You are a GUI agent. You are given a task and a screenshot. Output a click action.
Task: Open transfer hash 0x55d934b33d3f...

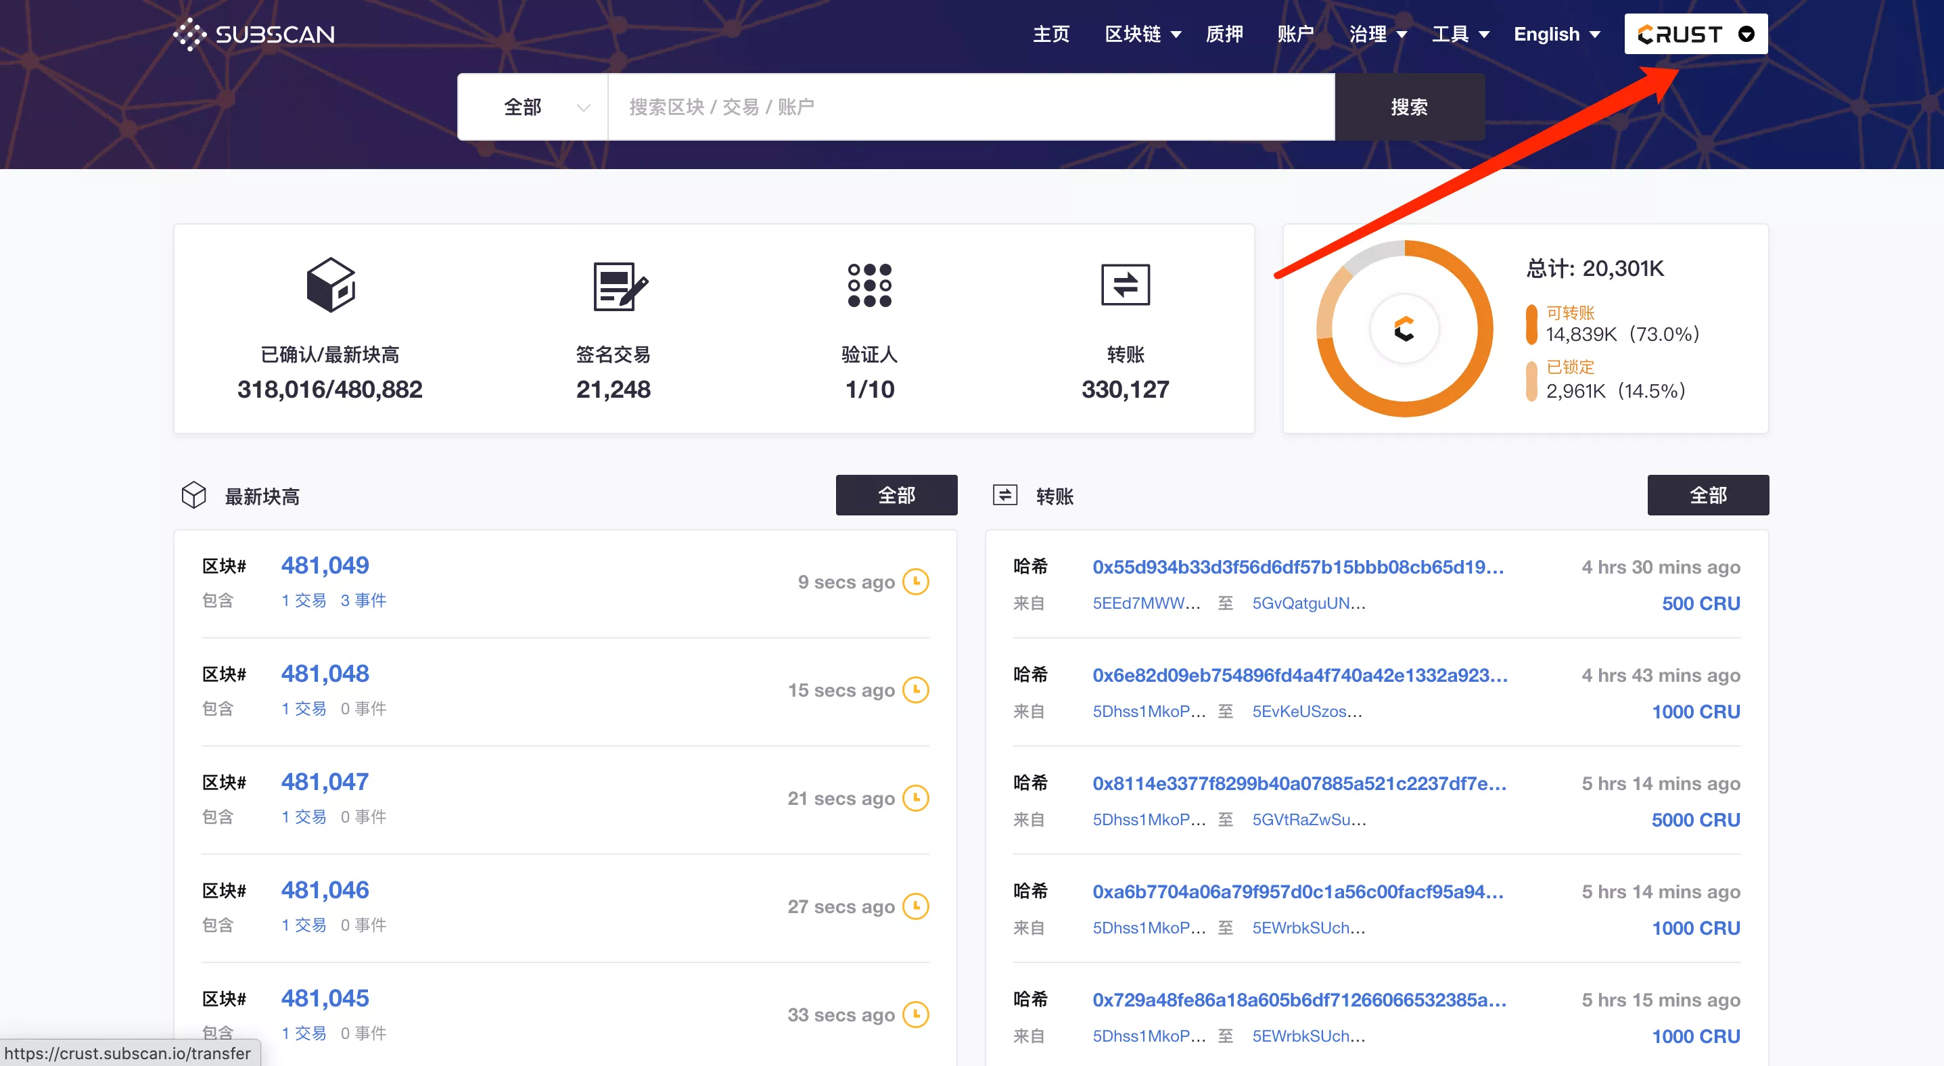[1298, 567]
